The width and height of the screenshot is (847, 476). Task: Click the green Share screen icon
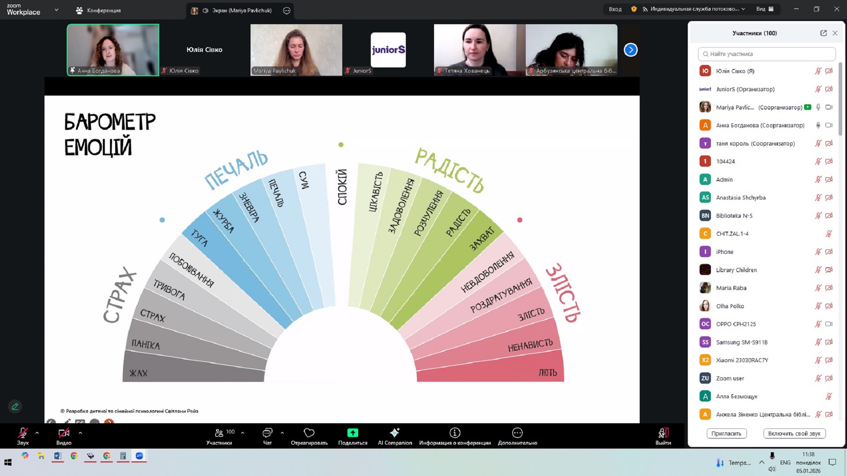352,433
